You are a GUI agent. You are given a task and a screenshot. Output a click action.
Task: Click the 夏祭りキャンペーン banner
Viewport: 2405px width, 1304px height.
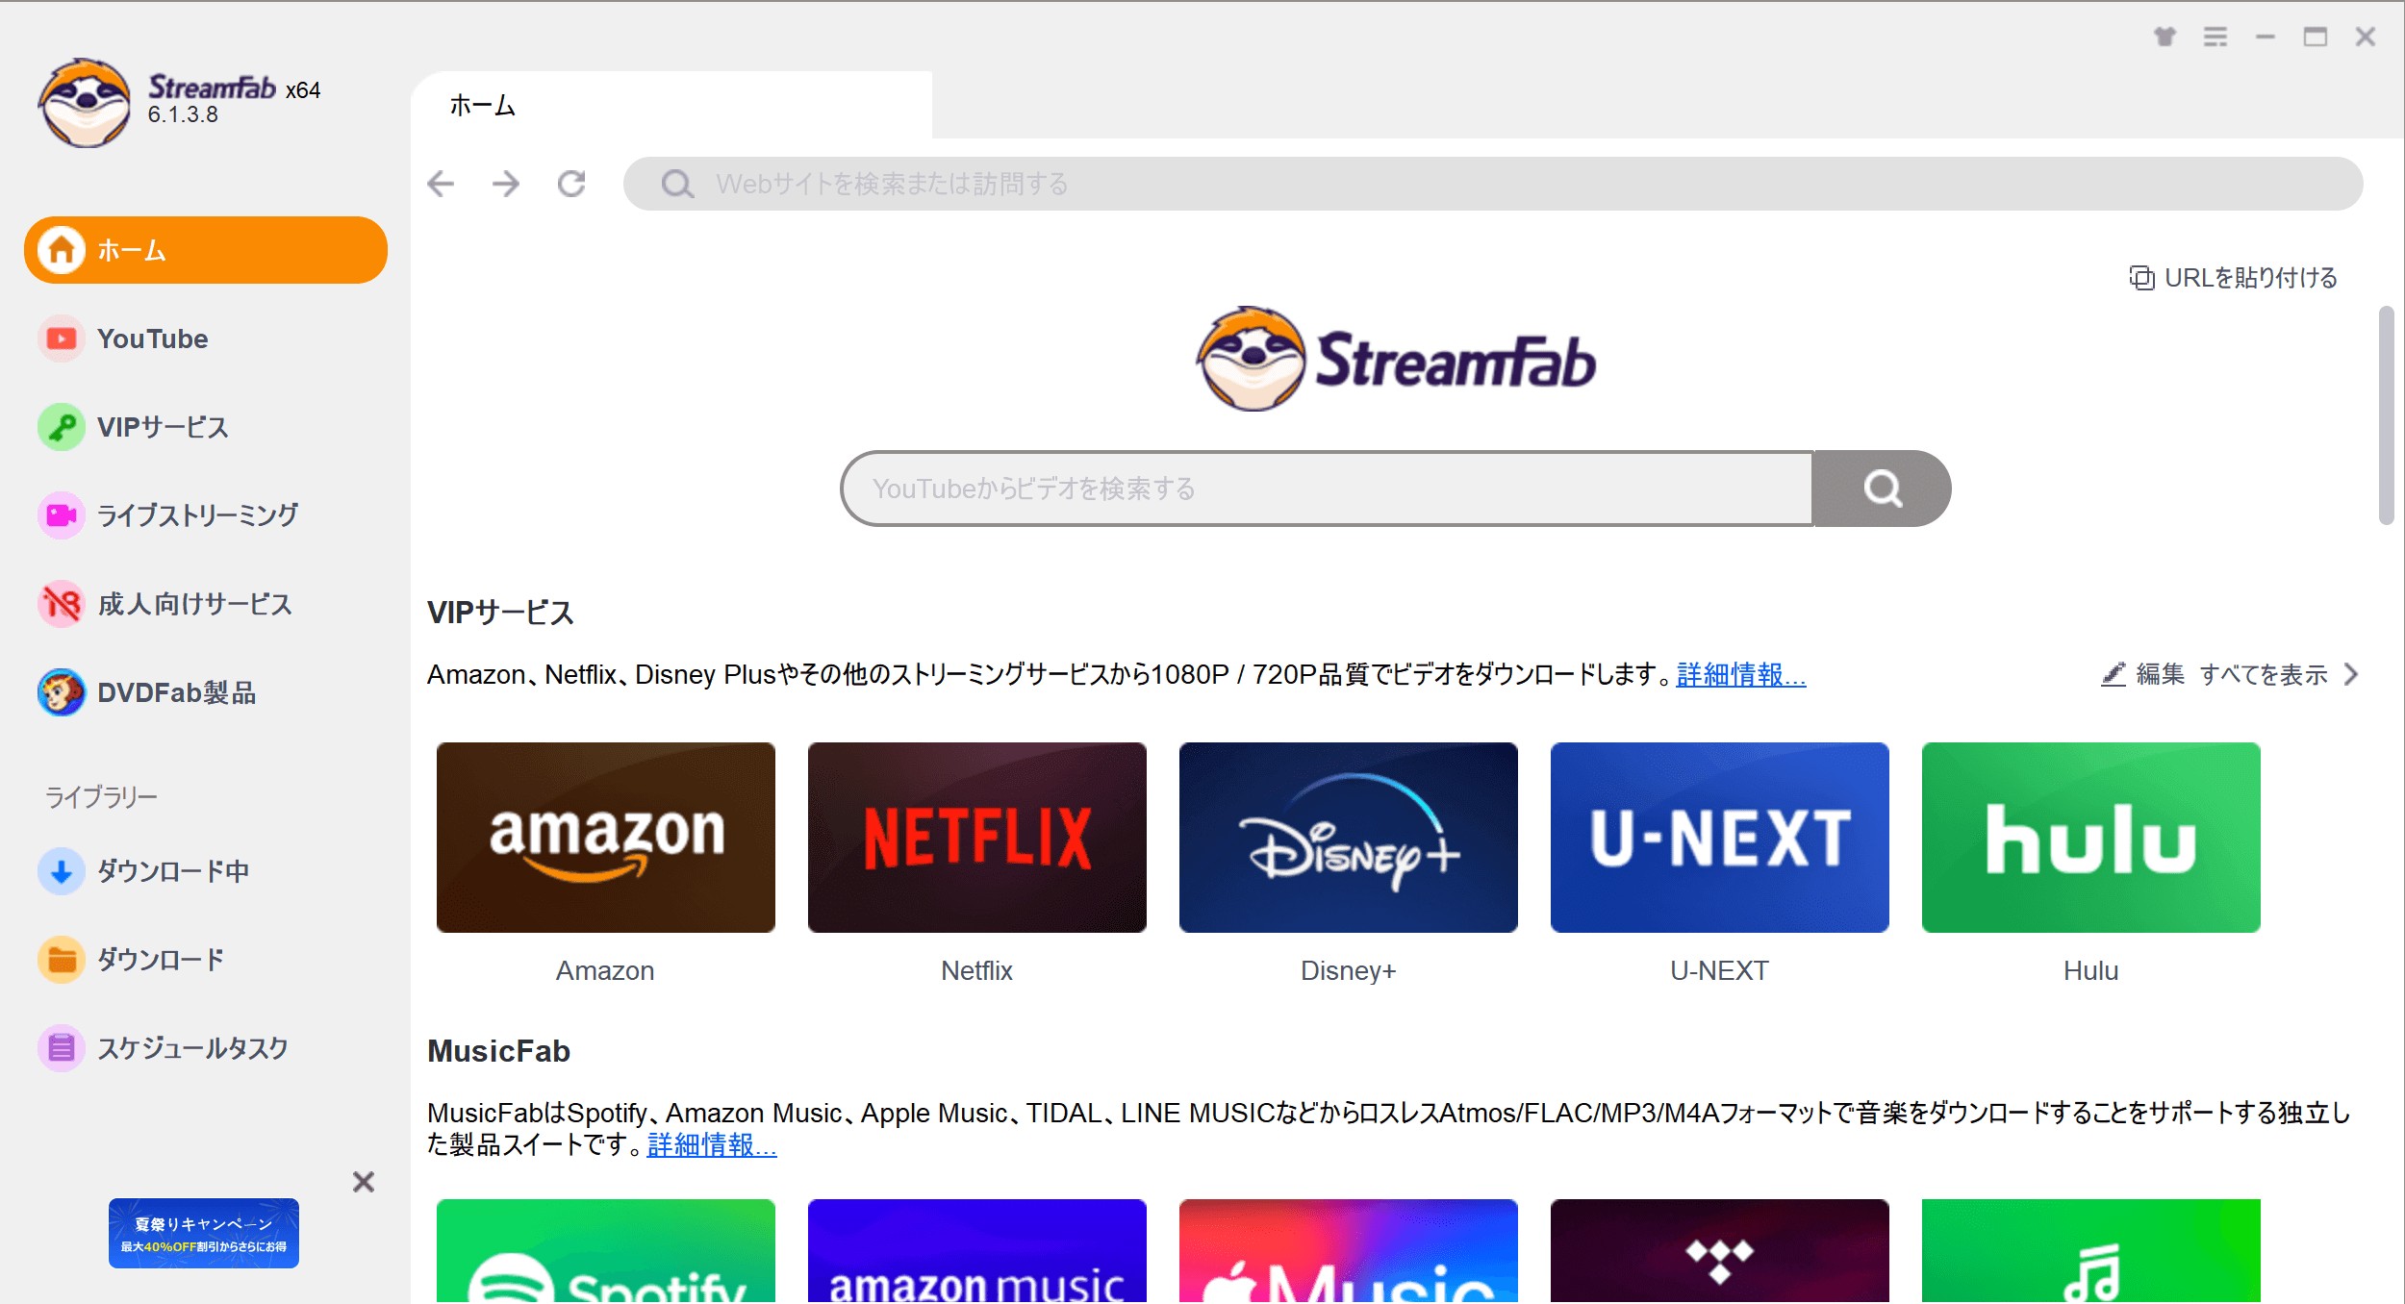(x=204, y=1233)
